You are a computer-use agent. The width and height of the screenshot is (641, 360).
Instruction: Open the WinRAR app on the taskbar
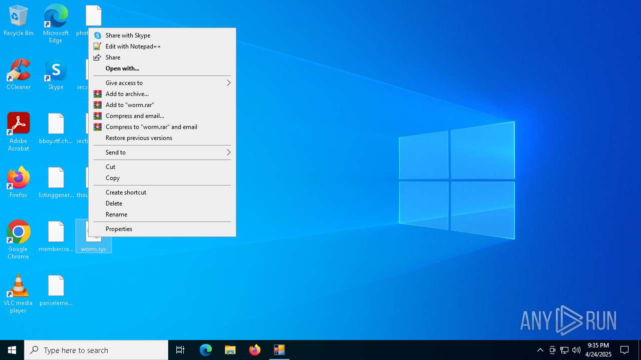click(x=279, y=350)
